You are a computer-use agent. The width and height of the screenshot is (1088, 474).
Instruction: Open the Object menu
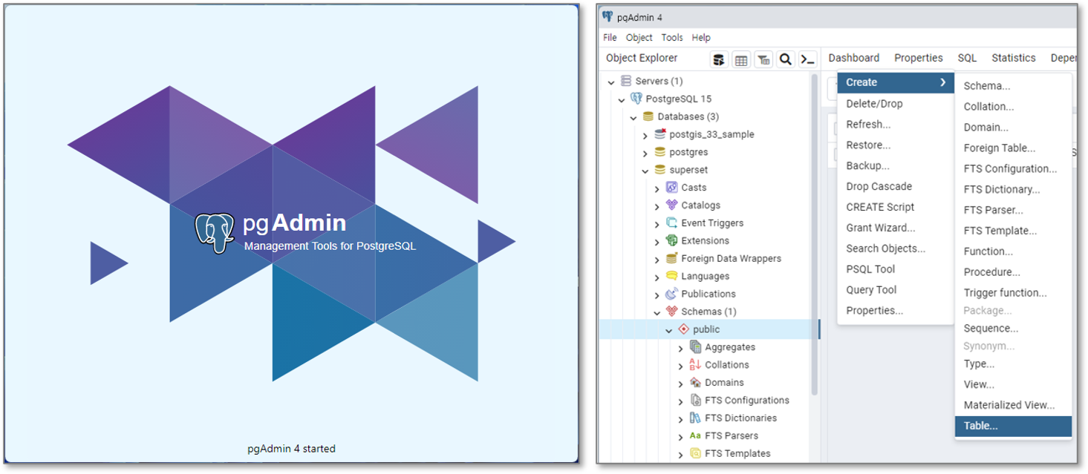pyautogui.click(x=639, y=38)
